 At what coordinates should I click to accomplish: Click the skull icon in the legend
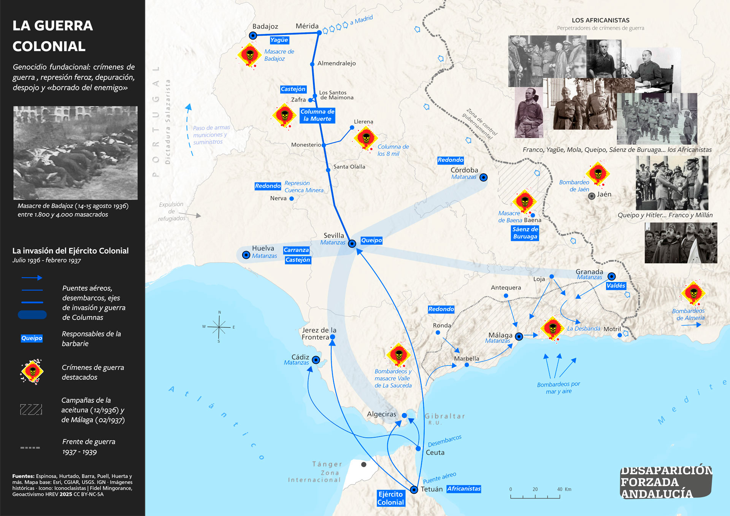32,372
